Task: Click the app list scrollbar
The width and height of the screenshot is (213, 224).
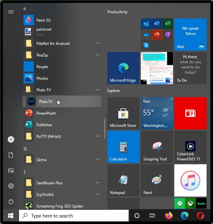Action: coord(105,129)
